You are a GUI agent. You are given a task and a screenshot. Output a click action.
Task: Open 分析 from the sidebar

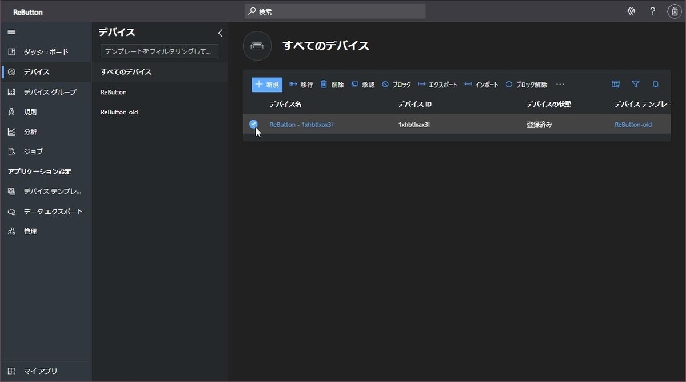coord(46,132)
